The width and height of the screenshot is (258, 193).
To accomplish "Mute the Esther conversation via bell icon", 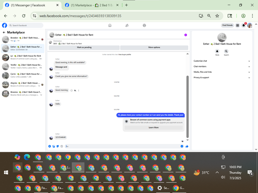I will tap(217, 51).
